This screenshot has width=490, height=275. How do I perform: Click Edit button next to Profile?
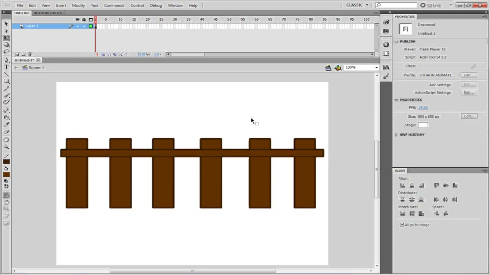coord(469,75)
